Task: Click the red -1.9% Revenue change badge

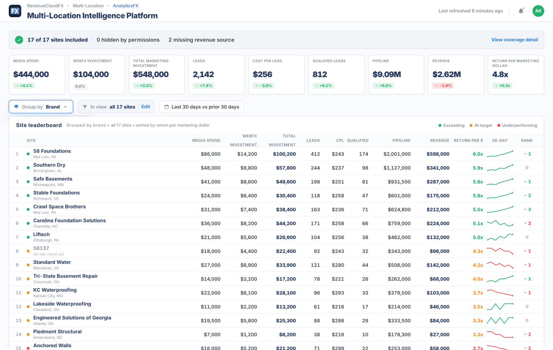Action: coord(443,86)
